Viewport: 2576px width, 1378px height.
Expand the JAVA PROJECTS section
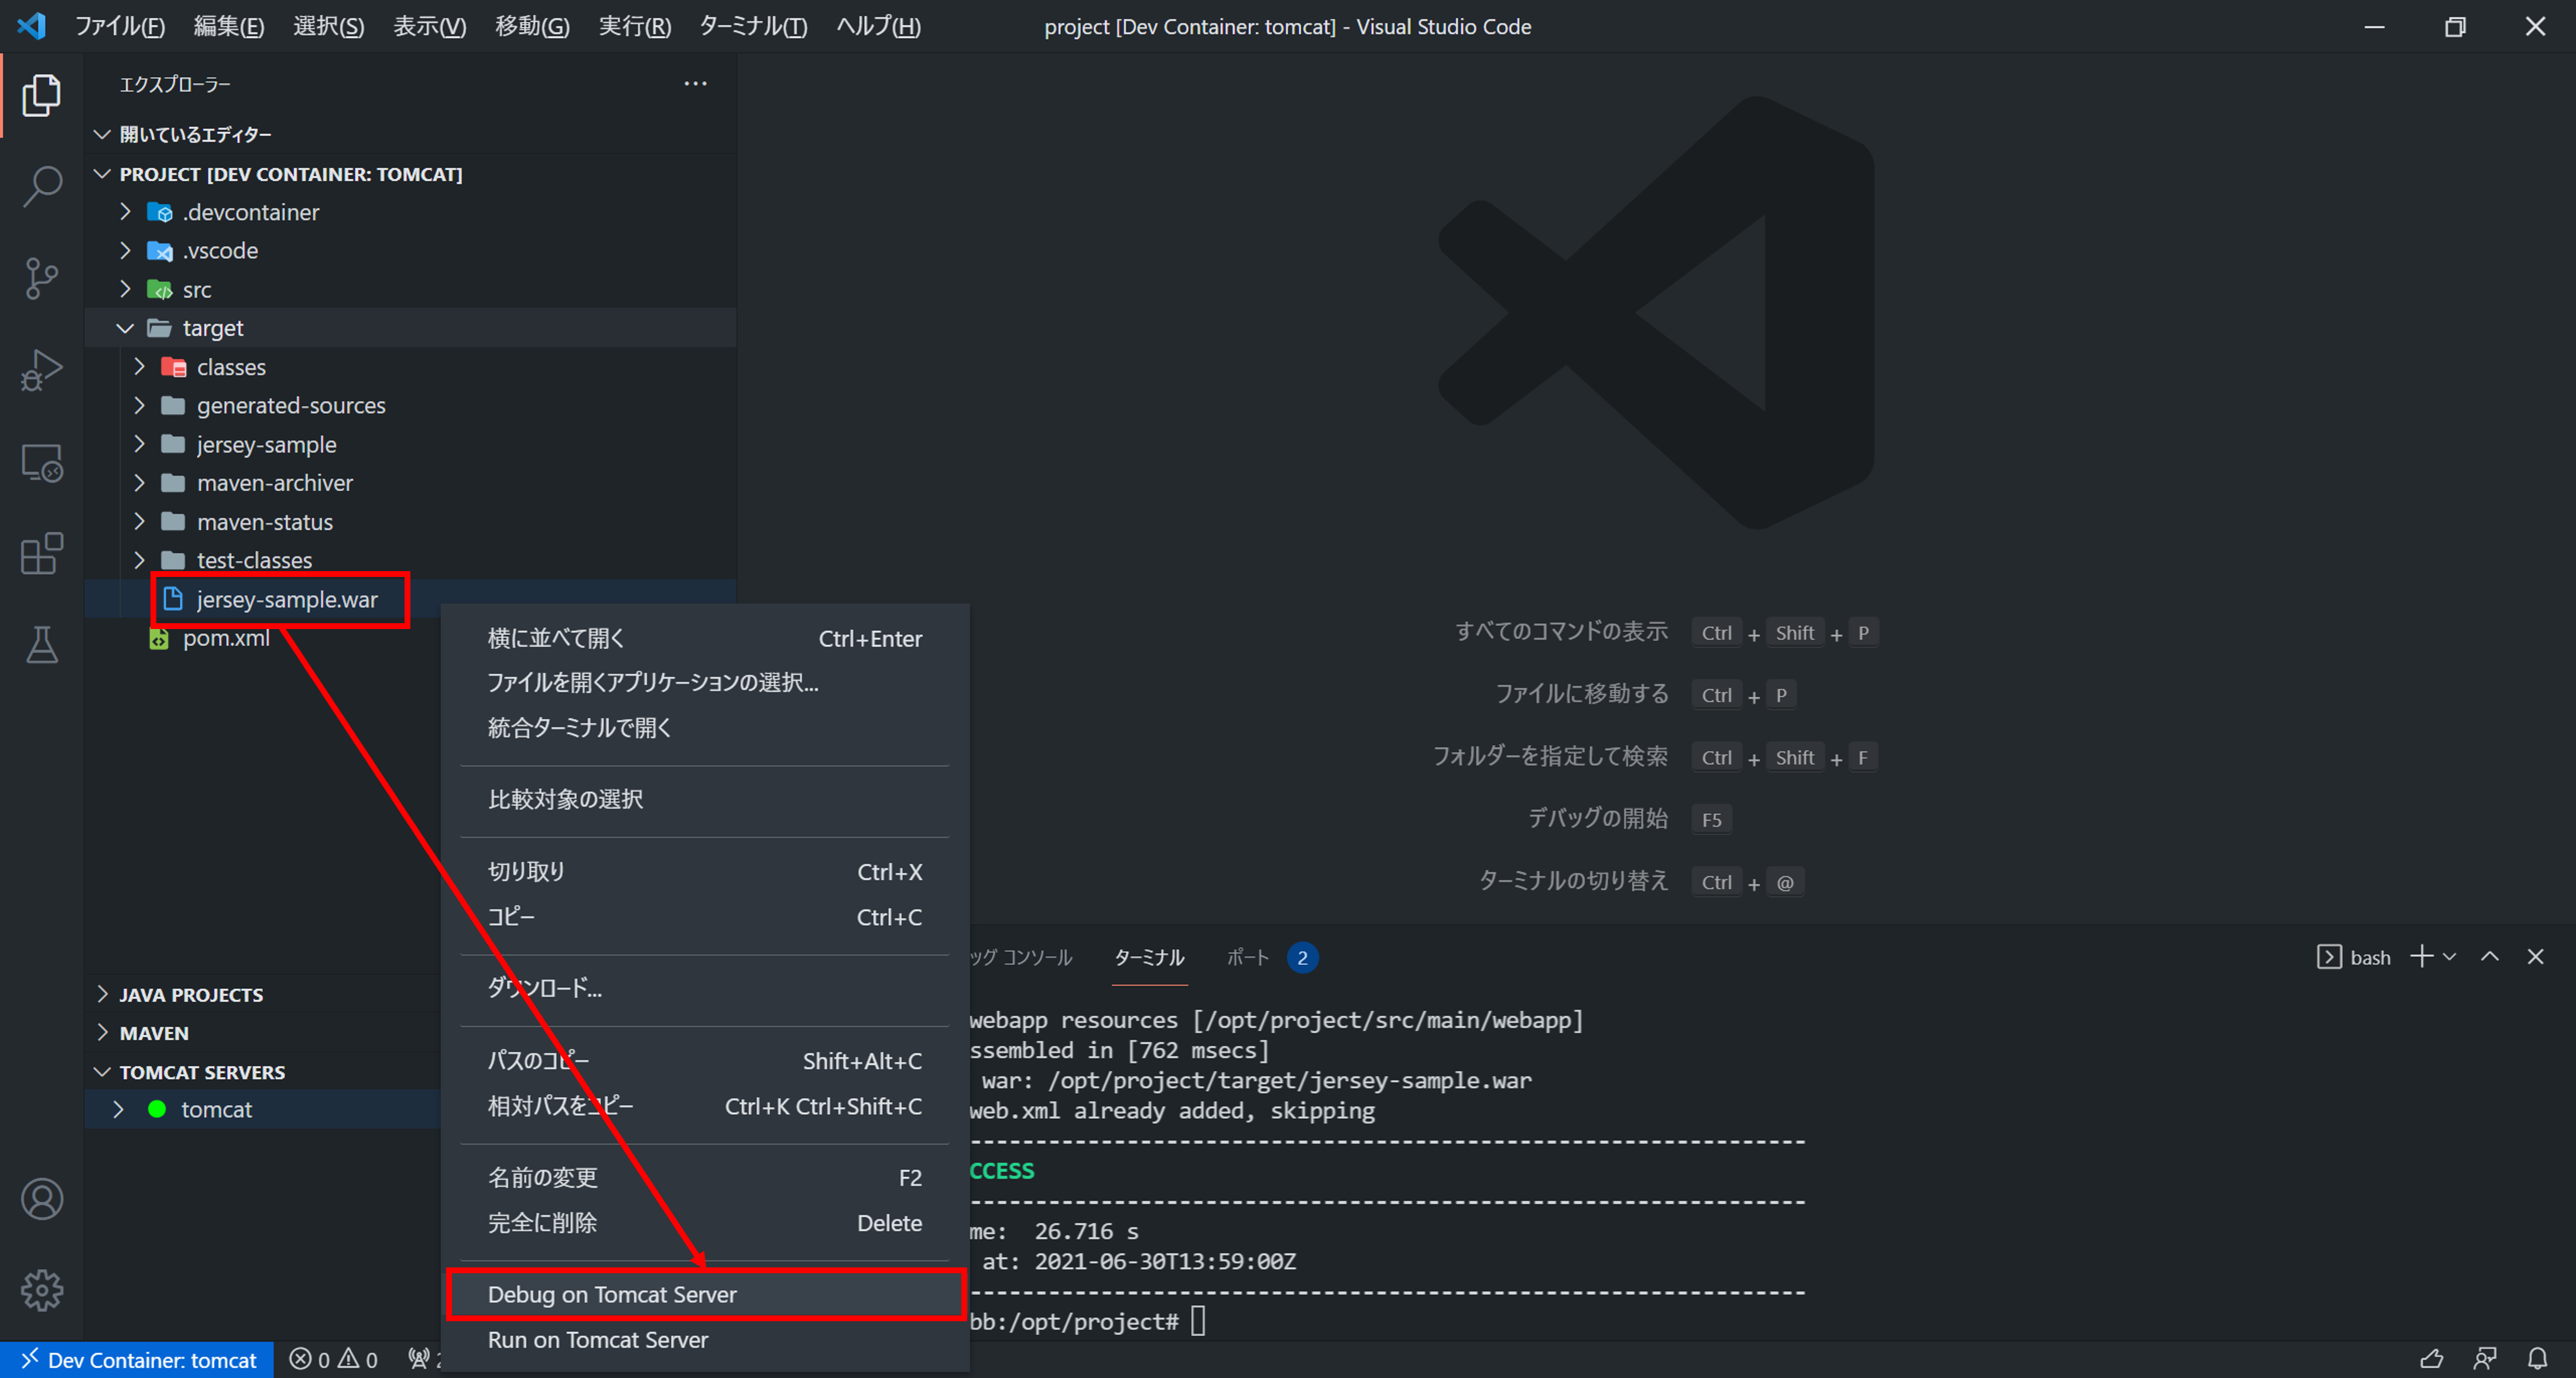click(x=191, y=994)
